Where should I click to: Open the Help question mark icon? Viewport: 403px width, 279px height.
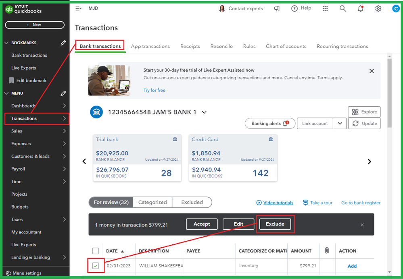coord(294,8)
